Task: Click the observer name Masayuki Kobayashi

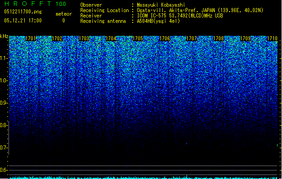Action: pyautogui.click(x=161, y=5)
